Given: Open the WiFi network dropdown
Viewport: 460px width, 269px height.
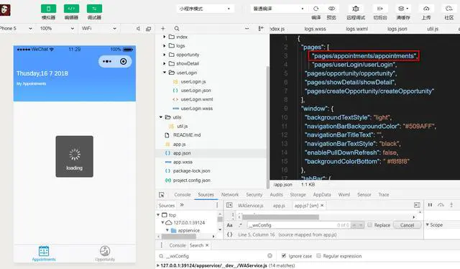Looking at the screenshot, I should (99, 29).
